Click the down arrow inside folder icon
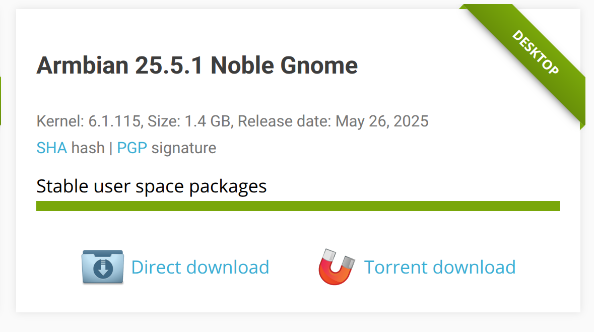 [103, 269]
